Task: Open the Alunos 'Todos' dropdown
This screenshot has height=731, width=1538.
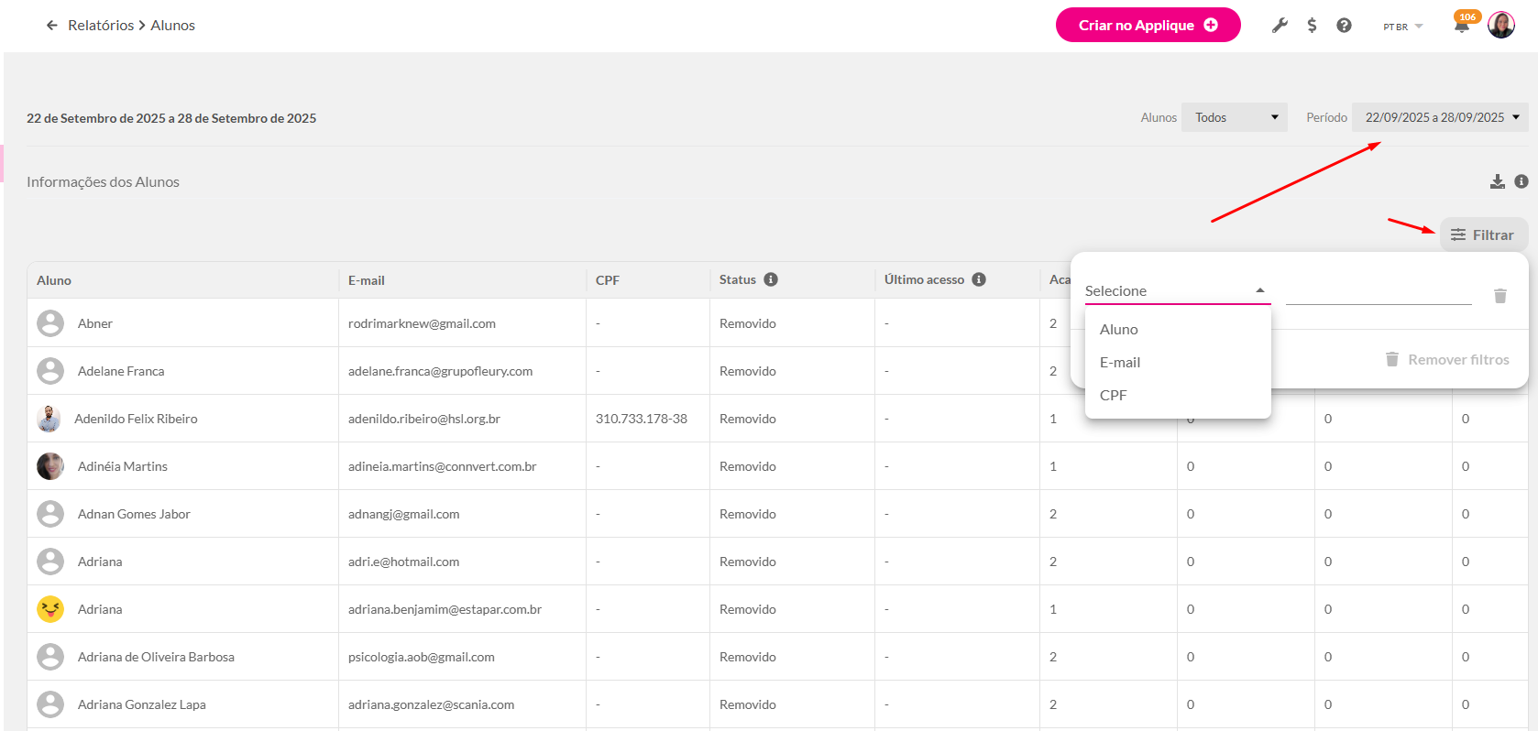Action: [x=1234, y=117]
